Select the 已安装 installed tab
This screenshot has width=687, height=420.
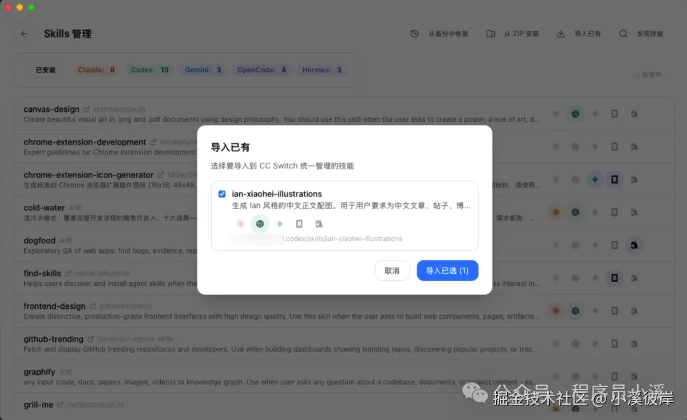(46, 70)
